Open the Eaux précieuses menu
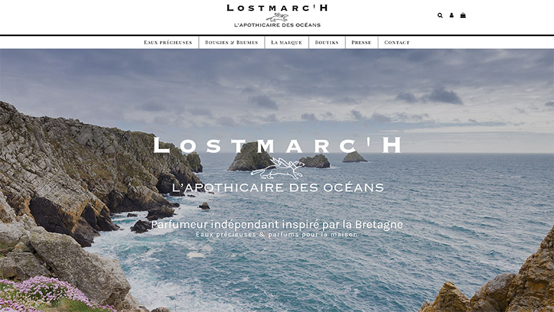The height and width of the screenshot is (312, 554). point(168,42)
